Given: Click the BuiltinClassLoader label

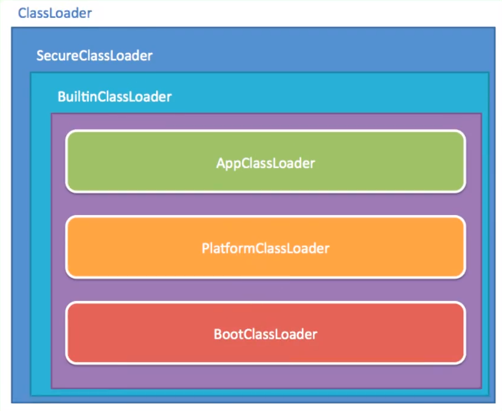Looking at the screenshot, I should coord(115,97).
